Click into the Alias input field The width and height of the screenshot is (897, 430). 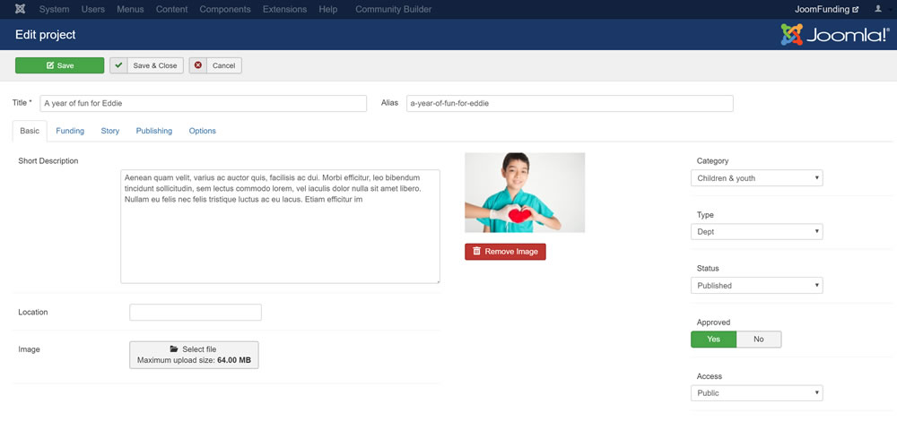click(570, 103)
